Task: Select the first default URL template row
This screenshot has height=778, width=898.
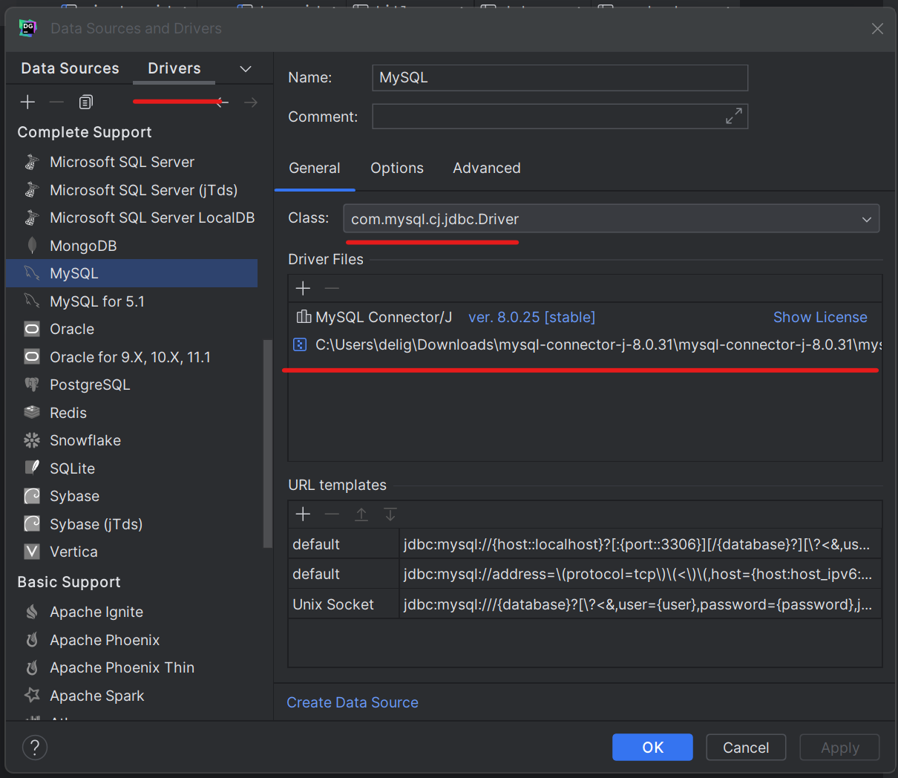Action: point(585,544)
